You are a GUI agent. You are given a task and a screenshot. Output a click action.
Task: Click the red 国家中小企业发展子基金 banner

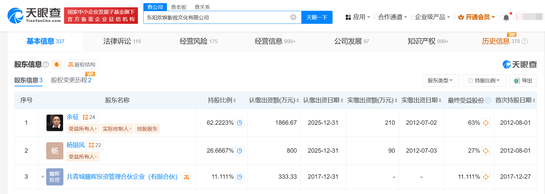click(x=101, y=16)
